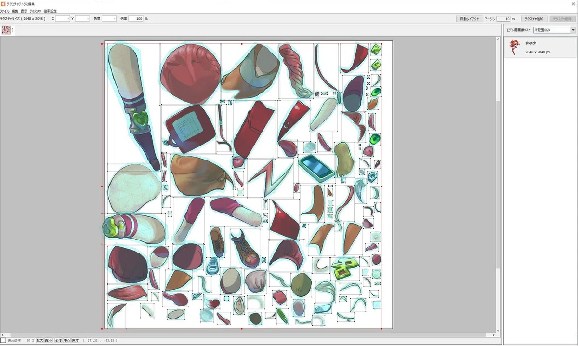Click the Live2D app icon in title bar
The image size is (578, 346).
(3, 3)
